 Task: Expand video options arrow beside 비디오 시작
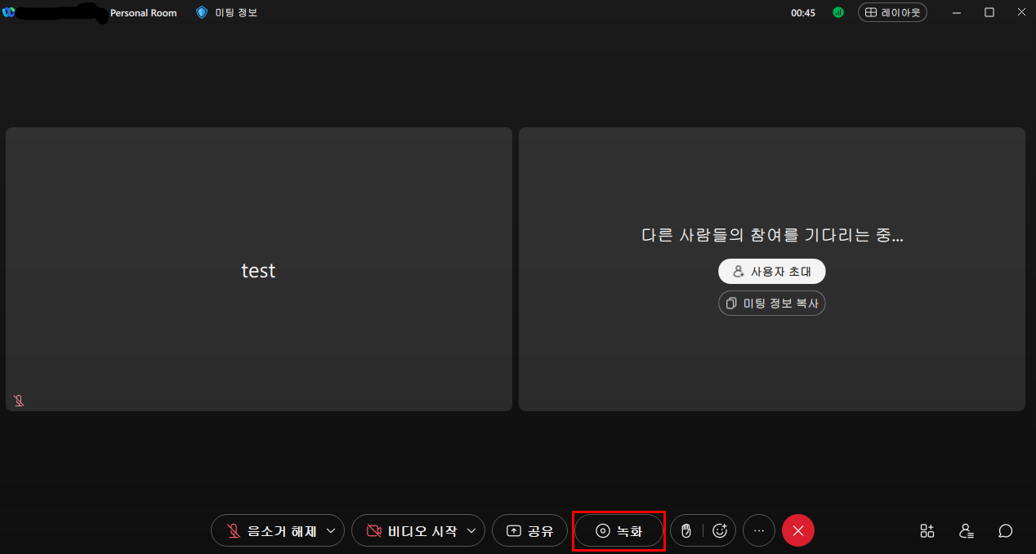471,530
